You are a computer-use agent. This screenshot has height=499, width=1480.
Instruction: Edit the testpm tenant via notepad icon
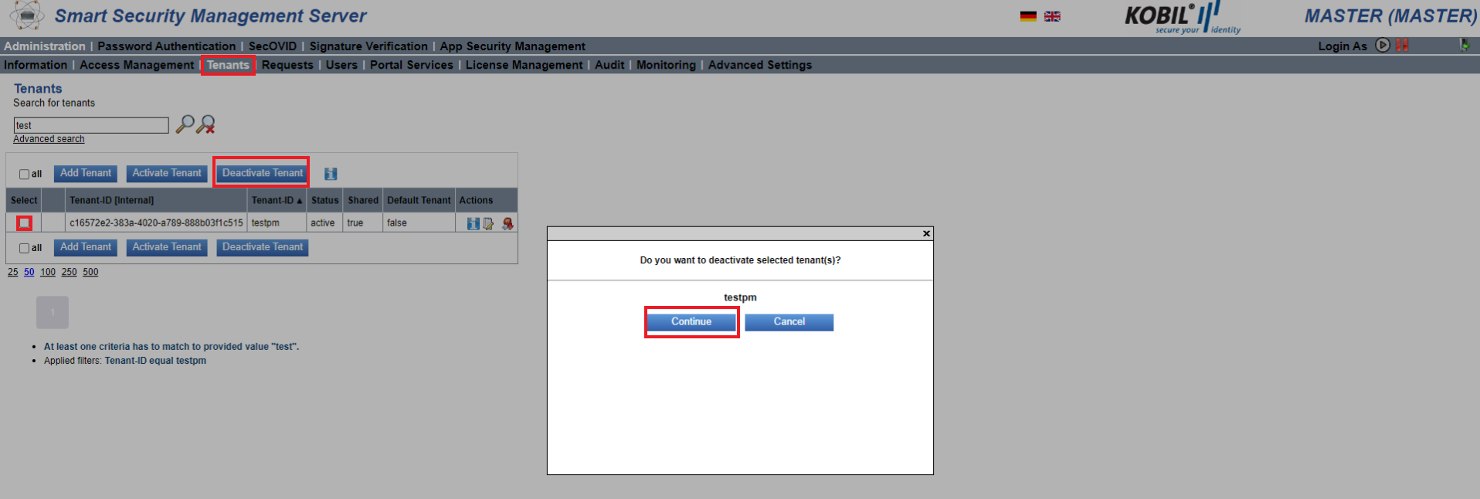(488, 223)
